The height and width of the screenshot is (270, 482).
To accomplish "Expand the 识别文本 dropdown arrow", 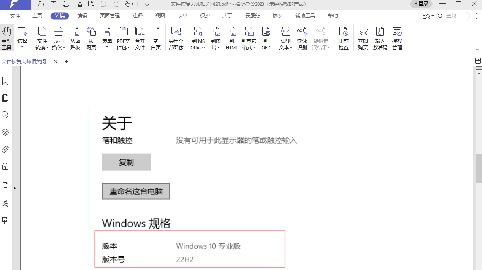I will [291, 48].
